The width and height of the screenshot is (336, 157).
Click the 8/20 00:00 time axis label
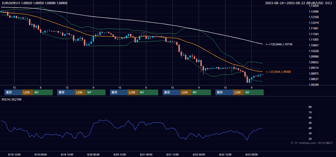tap(93, 154)
